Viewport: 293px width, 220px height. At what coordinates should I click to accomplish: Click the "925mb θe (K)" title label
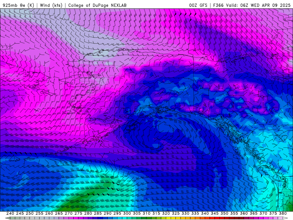coord(18,5)
